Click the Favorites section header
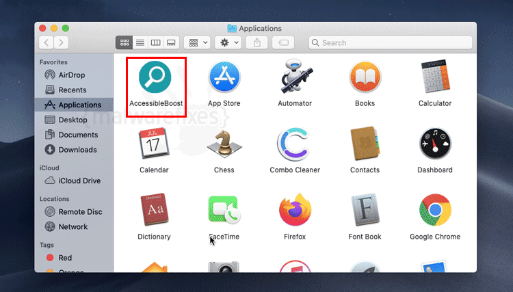This screenshot has height=292, width=513. [x=53, y=62]
